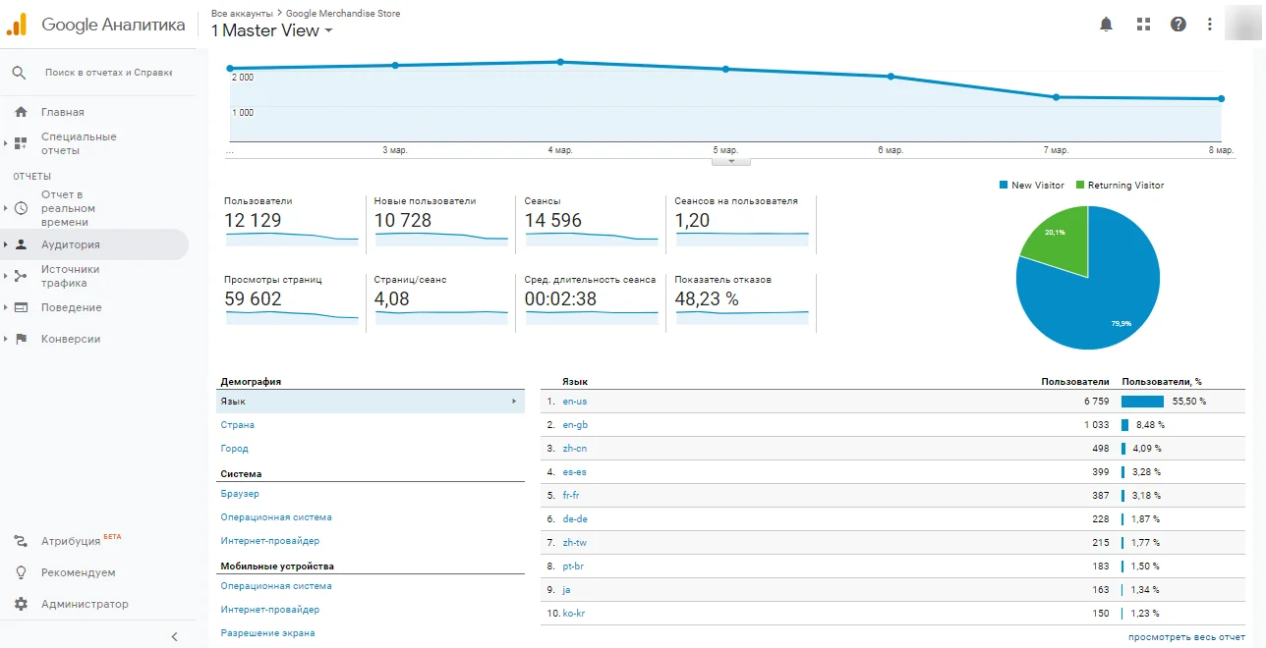1266x648 pixels.
Task: Click the search magnifier icon
Action: [x=19, y=73]
